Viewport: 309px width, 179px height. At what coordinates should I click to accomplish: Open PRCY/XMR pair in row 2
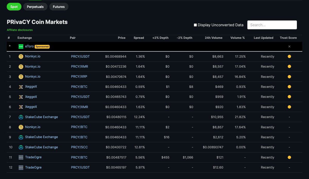pyautogui.click(x=80, y=67)
